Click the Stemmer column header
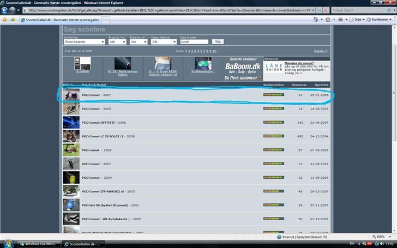The height and width of the screenshot is (248, 397). (x=299, y=85)
